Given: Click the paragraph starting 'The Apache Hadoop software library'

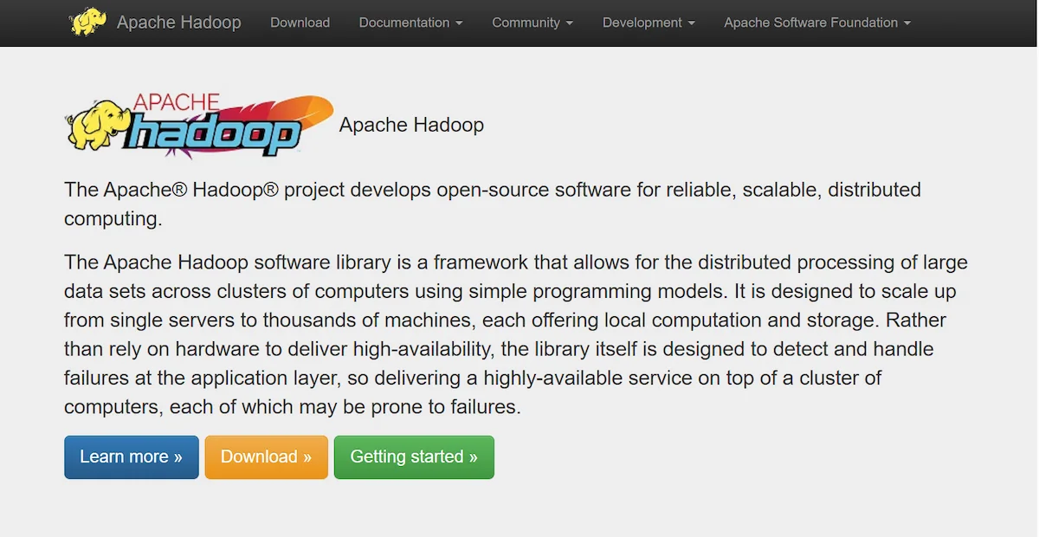Looking at the screenshot, I should [515, 334].
